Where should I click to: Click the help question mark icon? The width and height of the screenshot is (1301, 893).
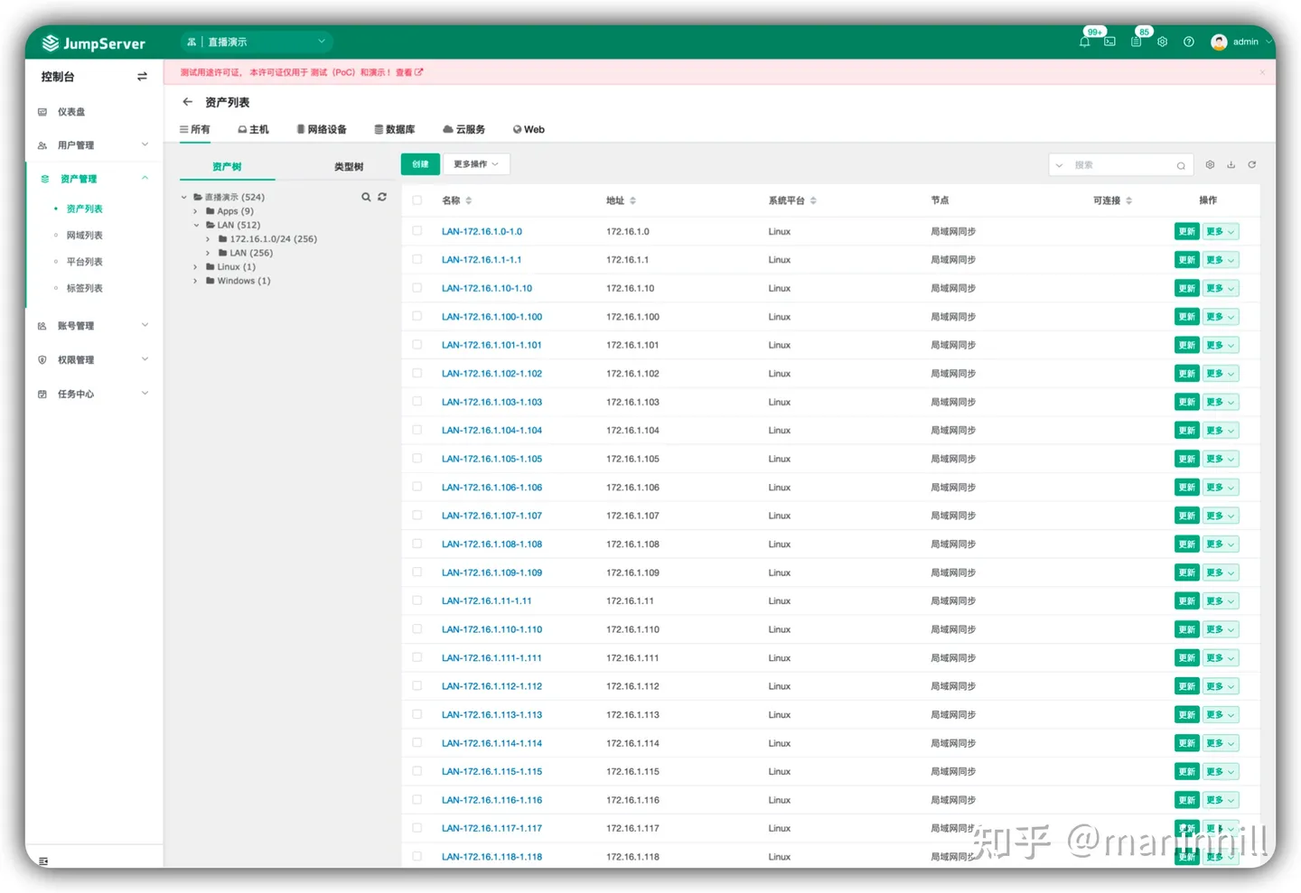pyautogui.click(x=1189, y=42)
